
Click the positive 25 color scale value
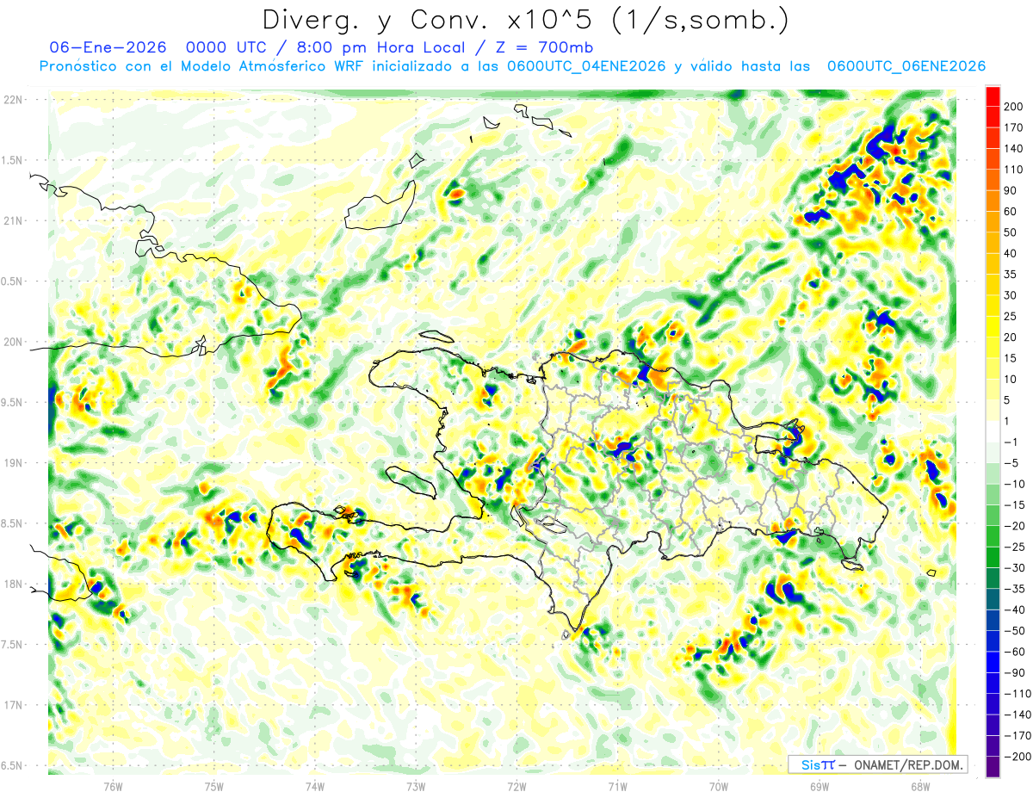coord(1011,317)
